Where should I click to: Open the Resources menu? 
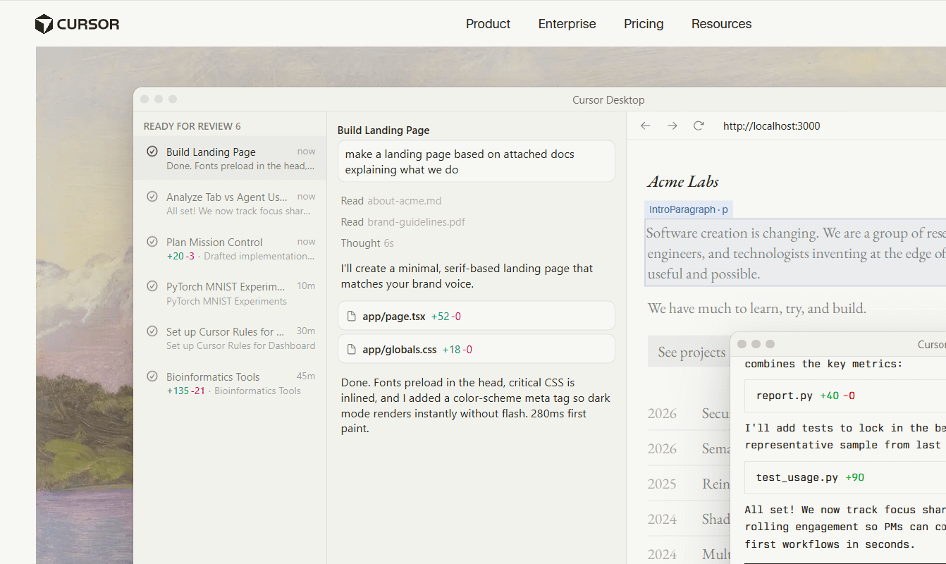(x=721, y=24)
